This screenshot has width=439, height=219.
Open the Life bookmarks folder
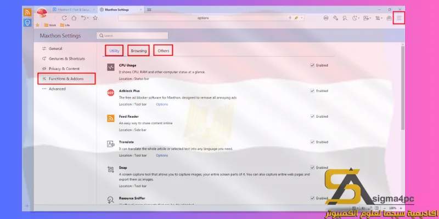click(x=65, y=25)
